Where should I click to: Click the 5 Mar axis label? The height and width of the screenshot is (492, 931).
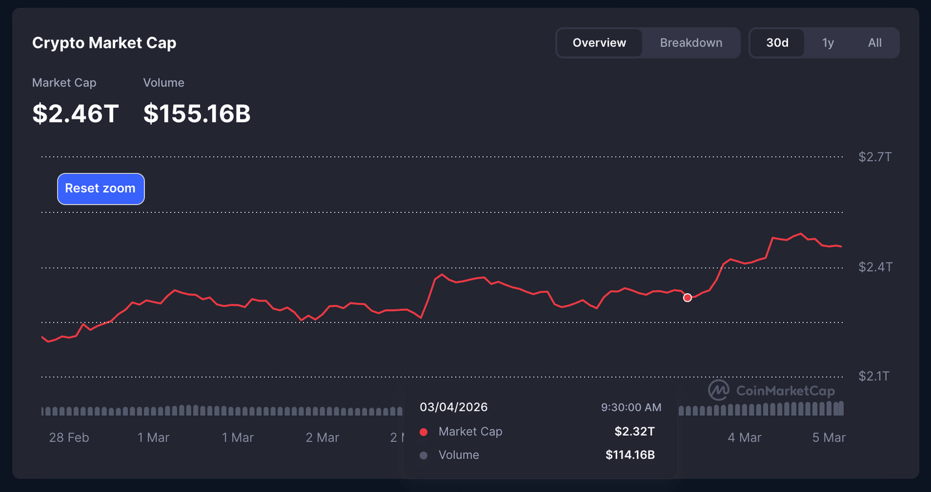[829, 438]
